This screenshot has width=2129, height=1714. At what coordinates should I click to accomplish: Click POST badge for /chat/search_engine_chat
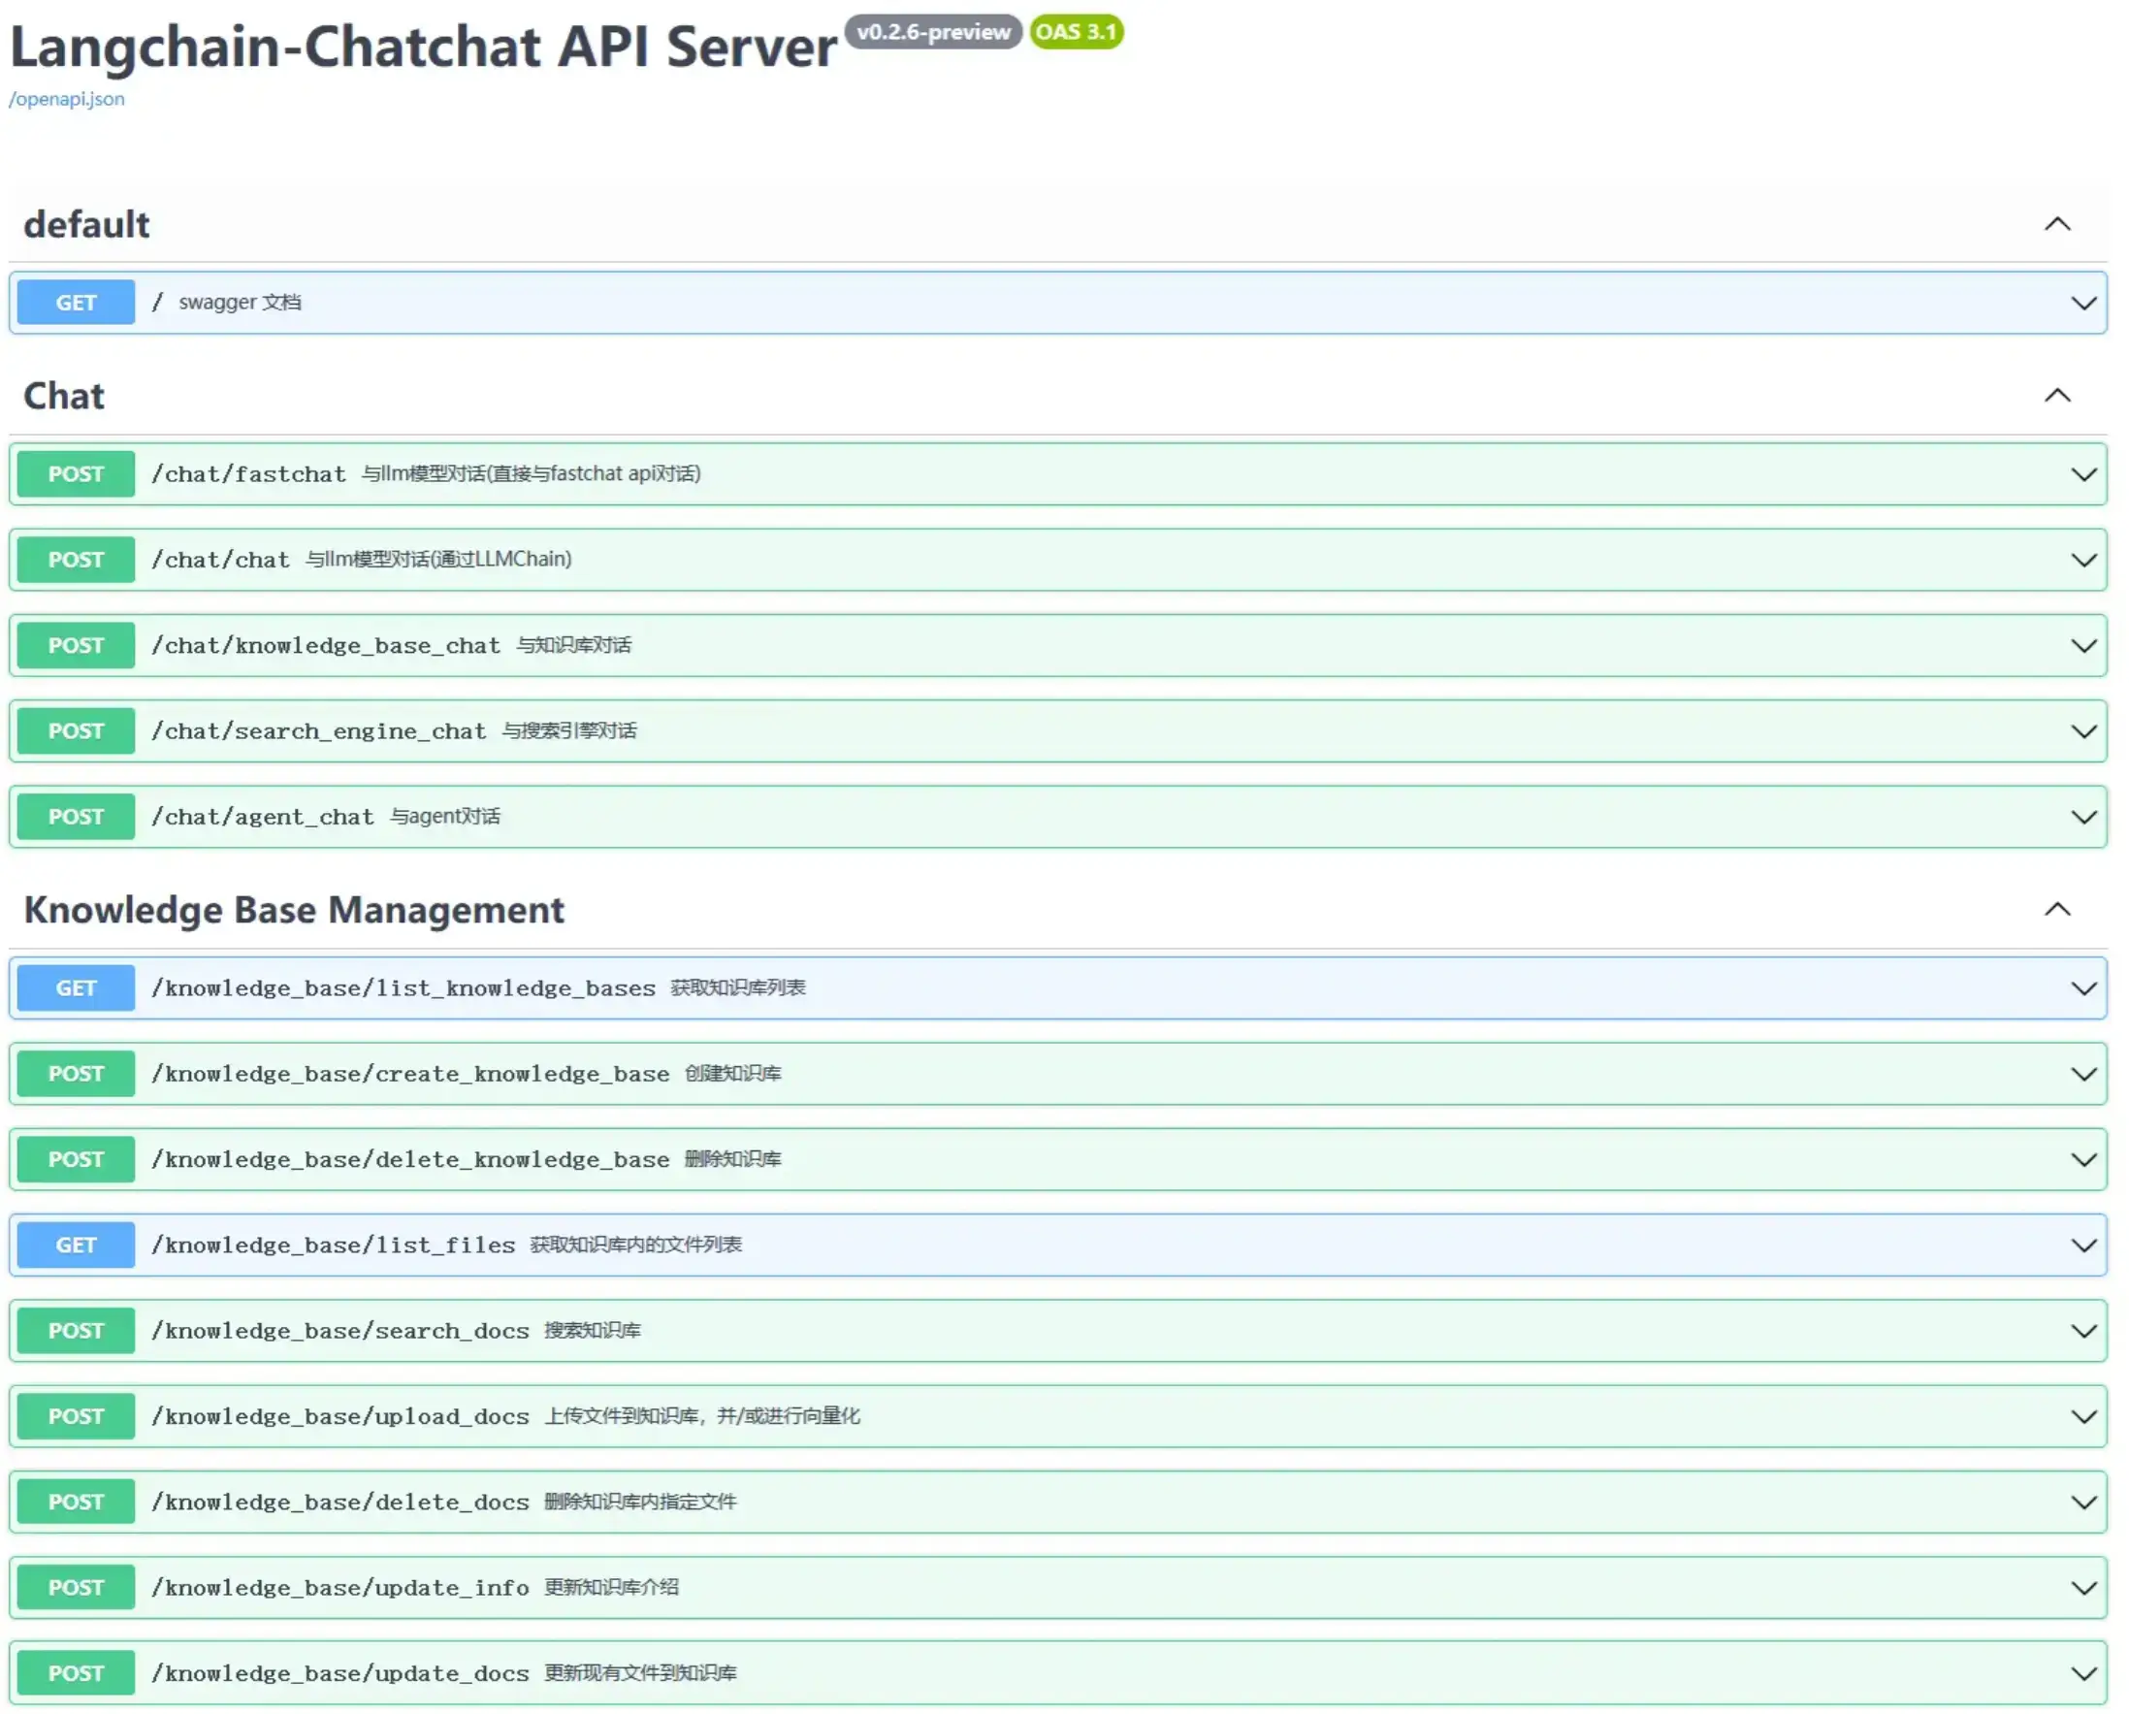click(76, 731)
